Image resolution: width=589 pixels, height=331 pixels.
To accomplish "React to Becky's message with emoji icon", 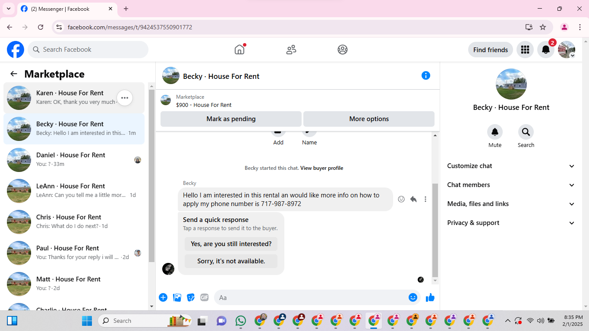I will [x=401, y=199].
